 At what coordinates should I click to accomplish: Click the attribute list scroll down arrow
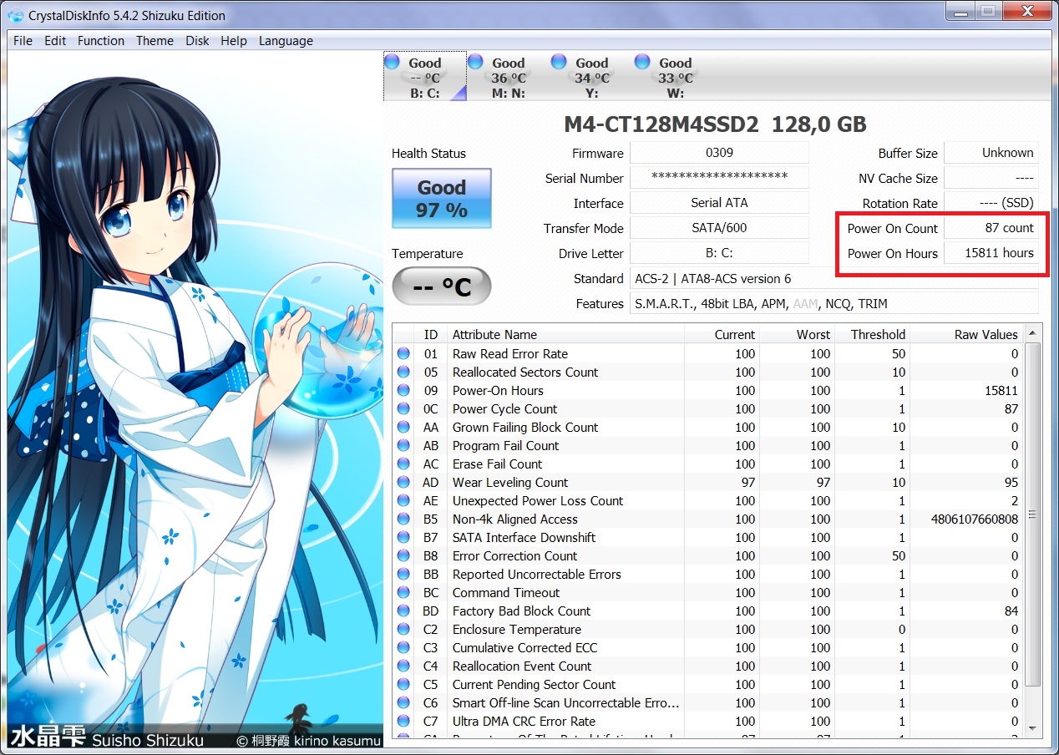(x=1033, y=729)
